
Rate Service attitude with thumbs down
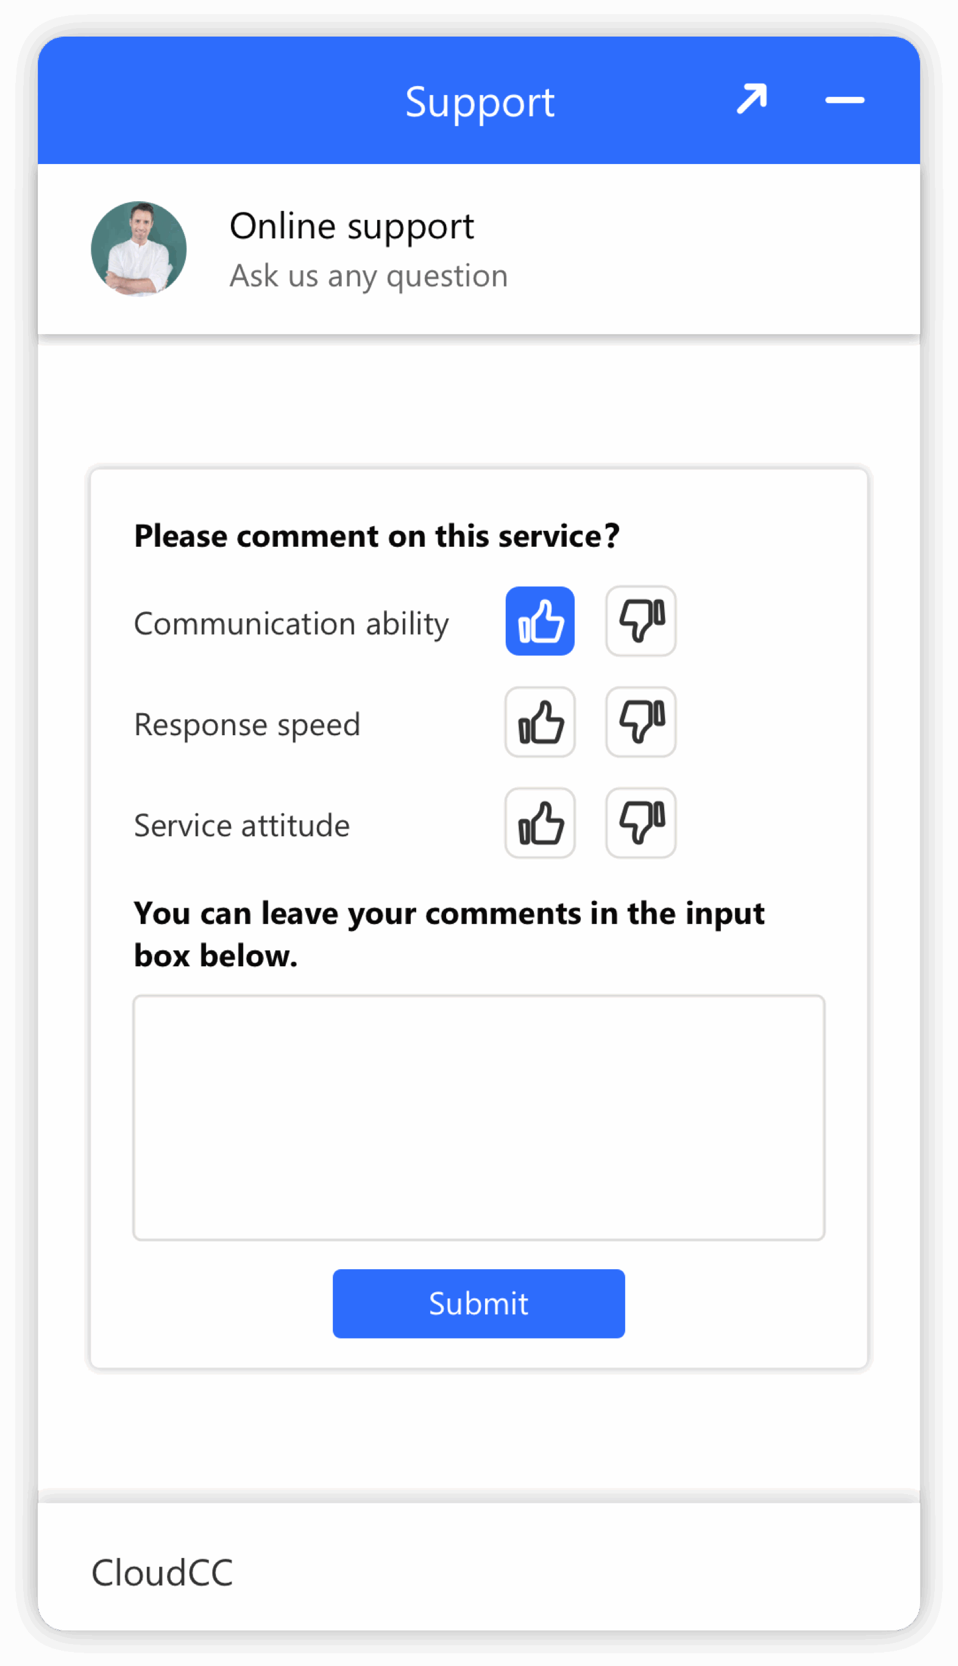(x=640, y=823)
